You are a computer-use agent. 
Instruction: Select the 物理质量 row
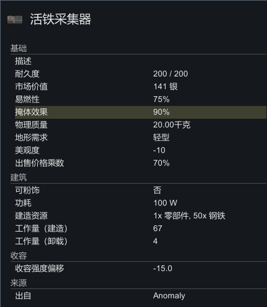[140, 125]
